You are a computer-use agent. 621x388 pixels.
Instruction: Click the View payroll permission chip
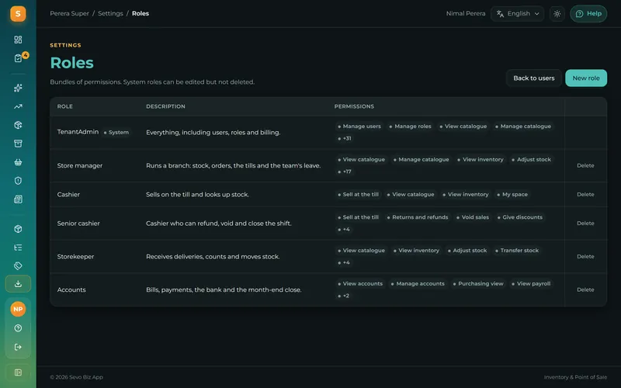coord(531,284)
